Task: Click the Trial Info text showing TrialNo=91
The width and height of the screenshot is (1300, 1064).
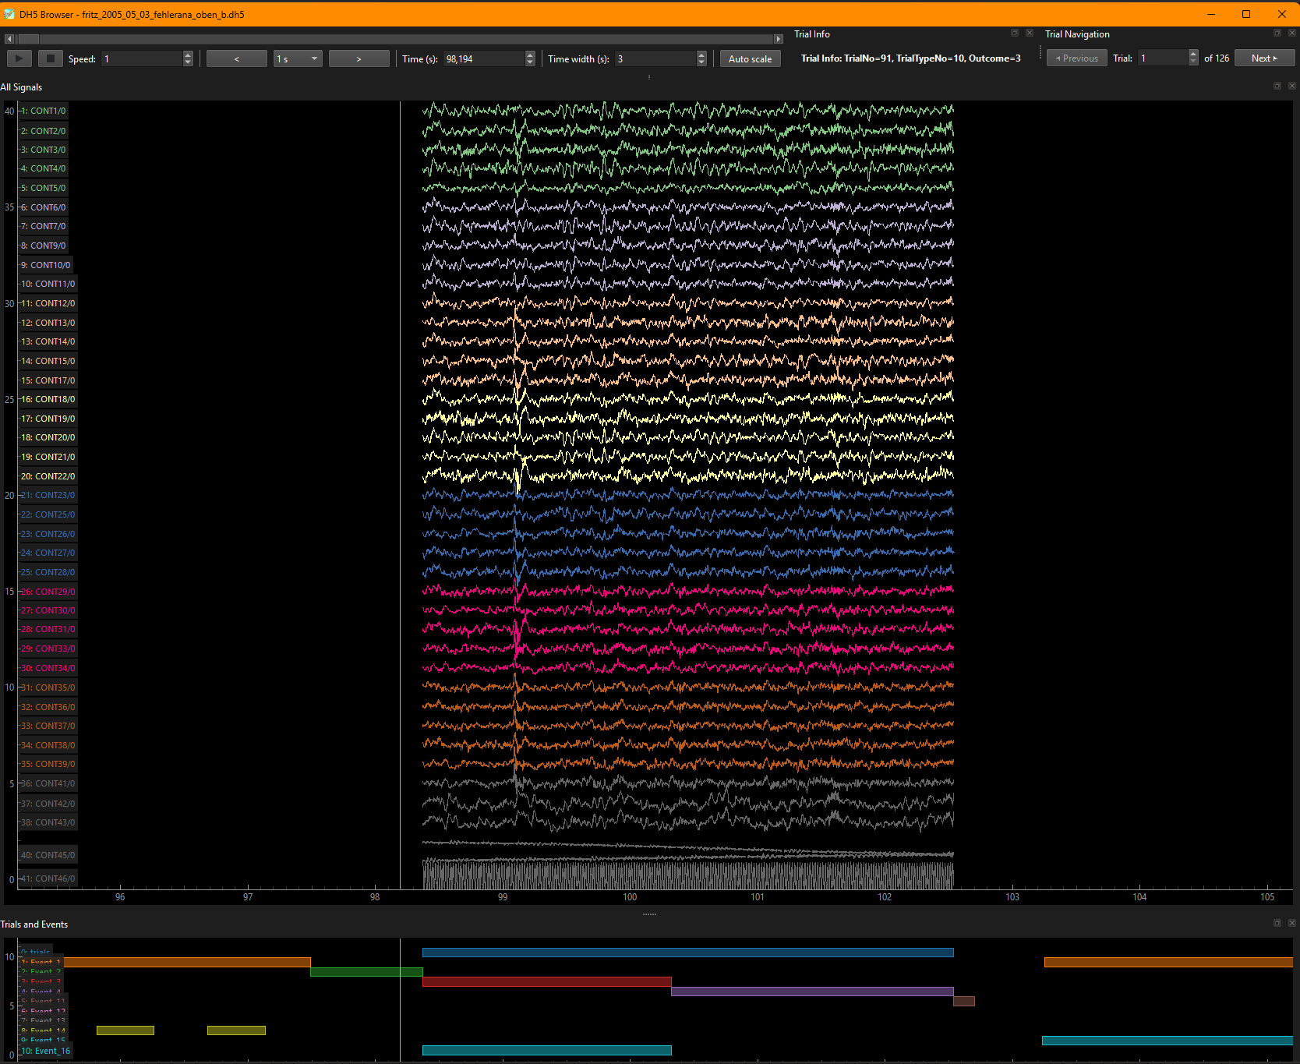Action: [x=910, y=58]
